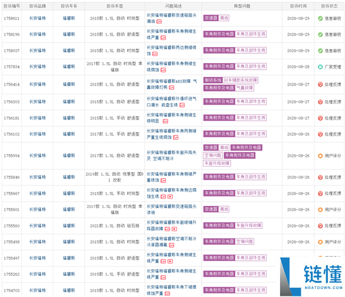Image resolution: width=345 pixels, height=297 pixels.
Task: Select 空调问题 tag in row 1755994
Action: pos(213,156)
